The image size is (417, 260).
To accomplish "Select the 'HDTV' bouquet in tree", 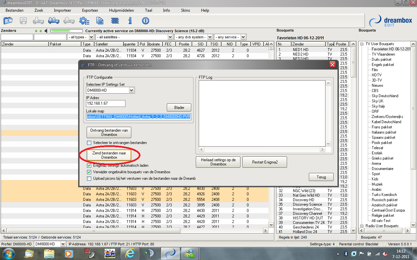I will [x=377, y=75].
